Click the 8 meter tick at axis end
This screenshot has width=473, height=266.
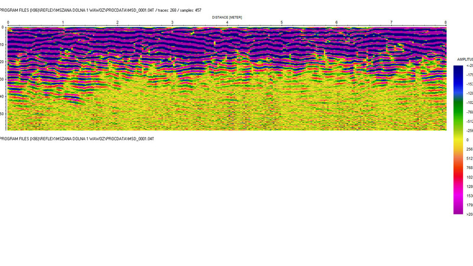tap(445, 22)
